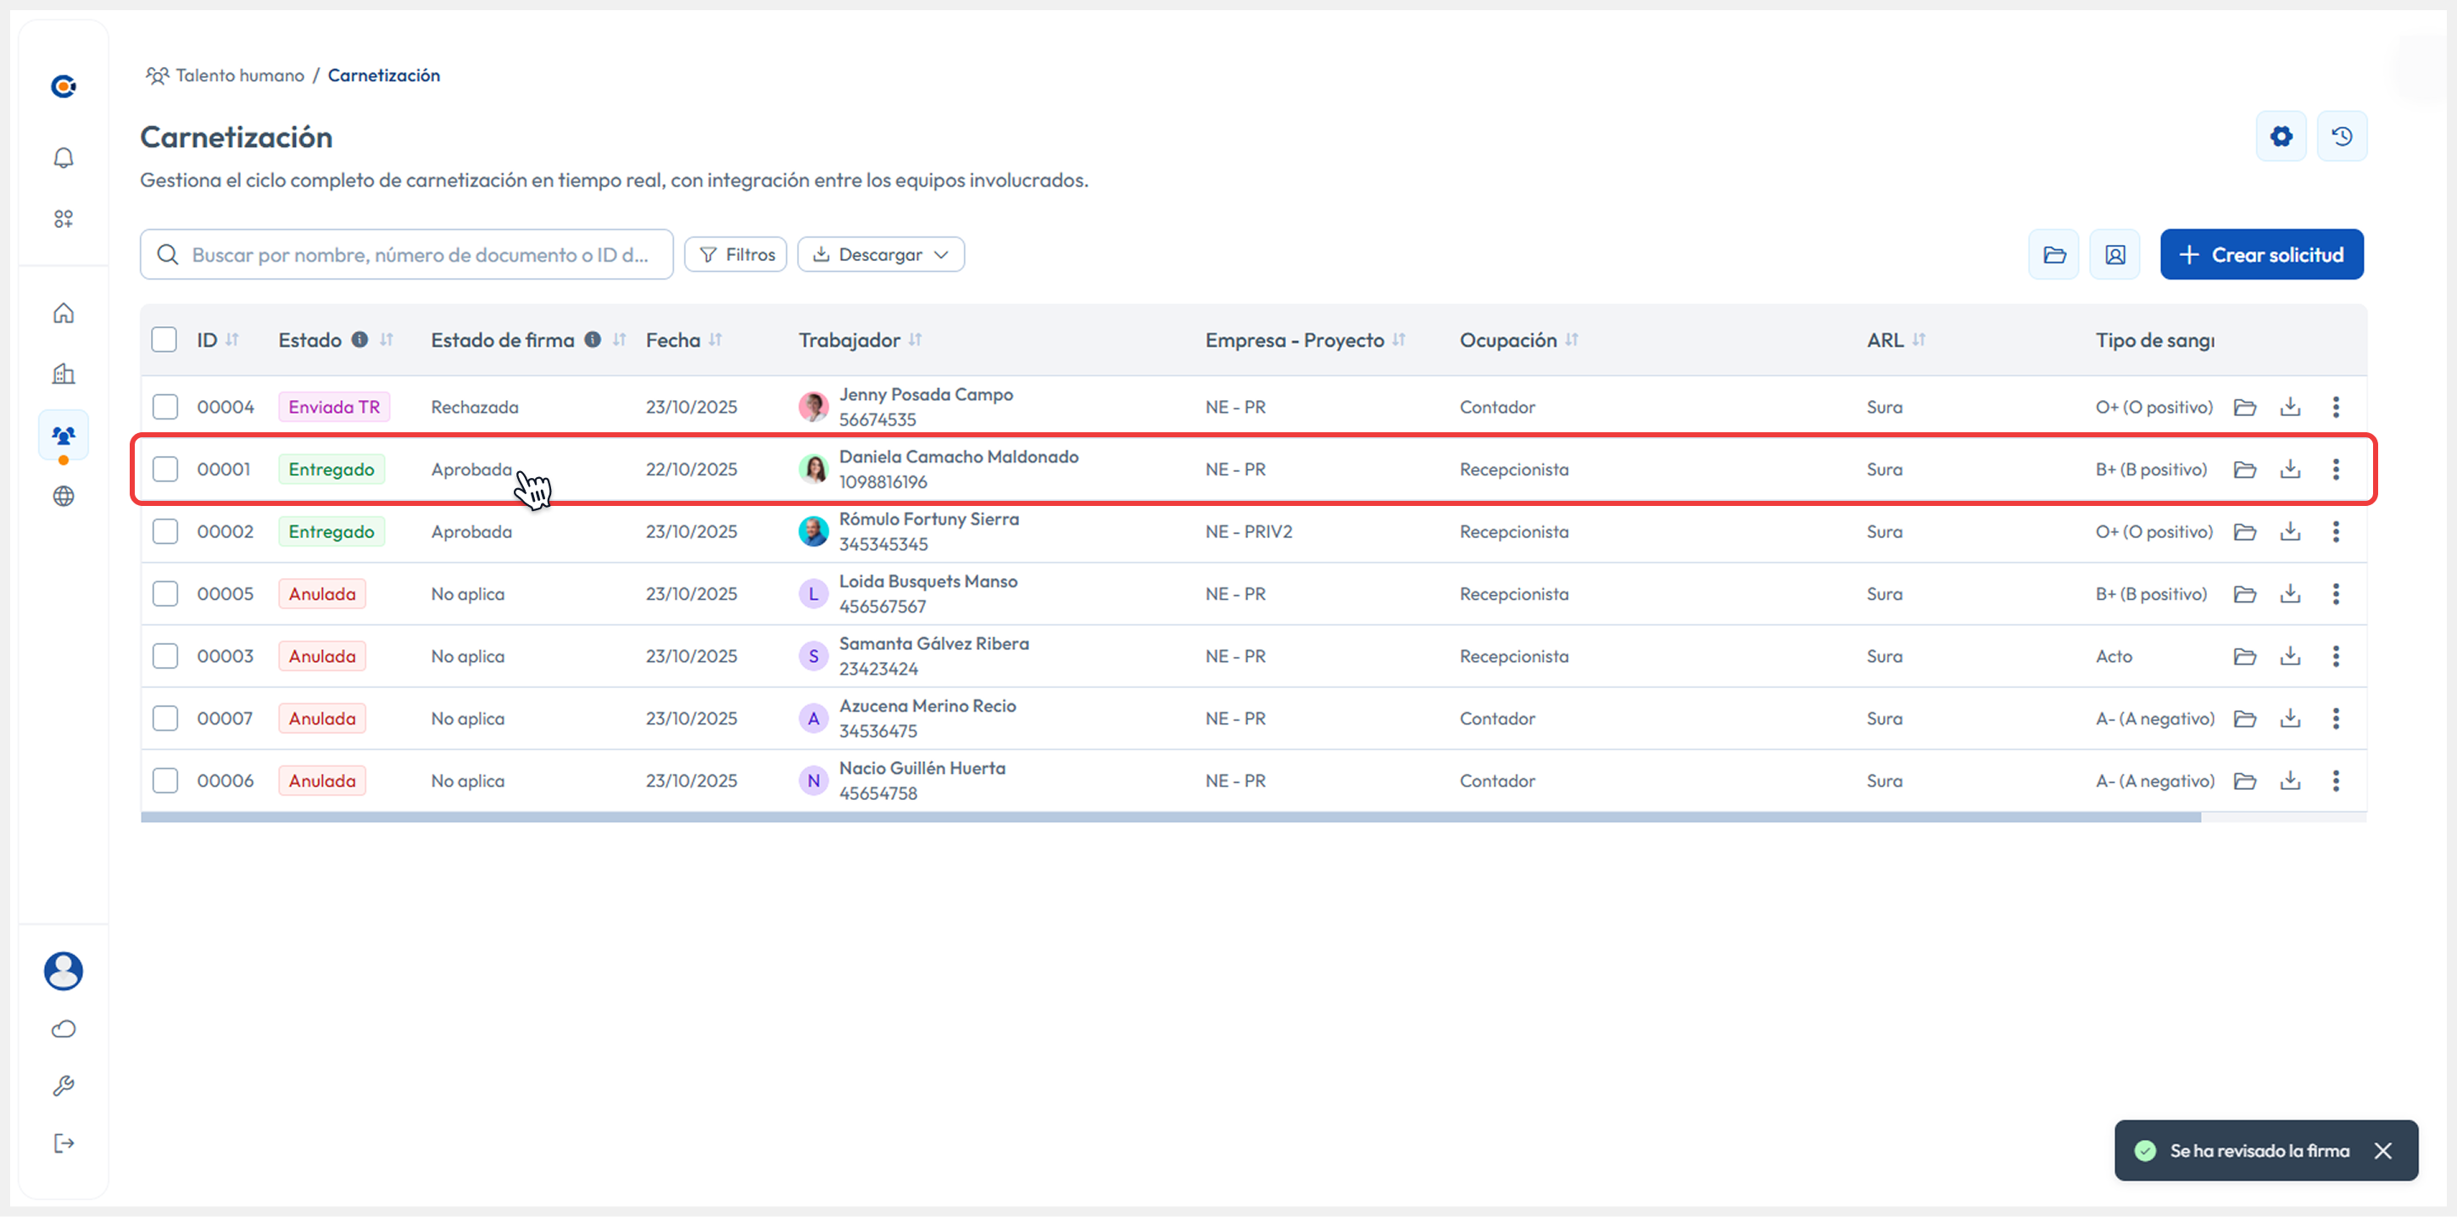
Task: Open the globe icon in sidebar
Action: coord(63,496)
